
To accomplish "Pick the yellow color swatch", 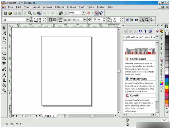I will [167, 87].
